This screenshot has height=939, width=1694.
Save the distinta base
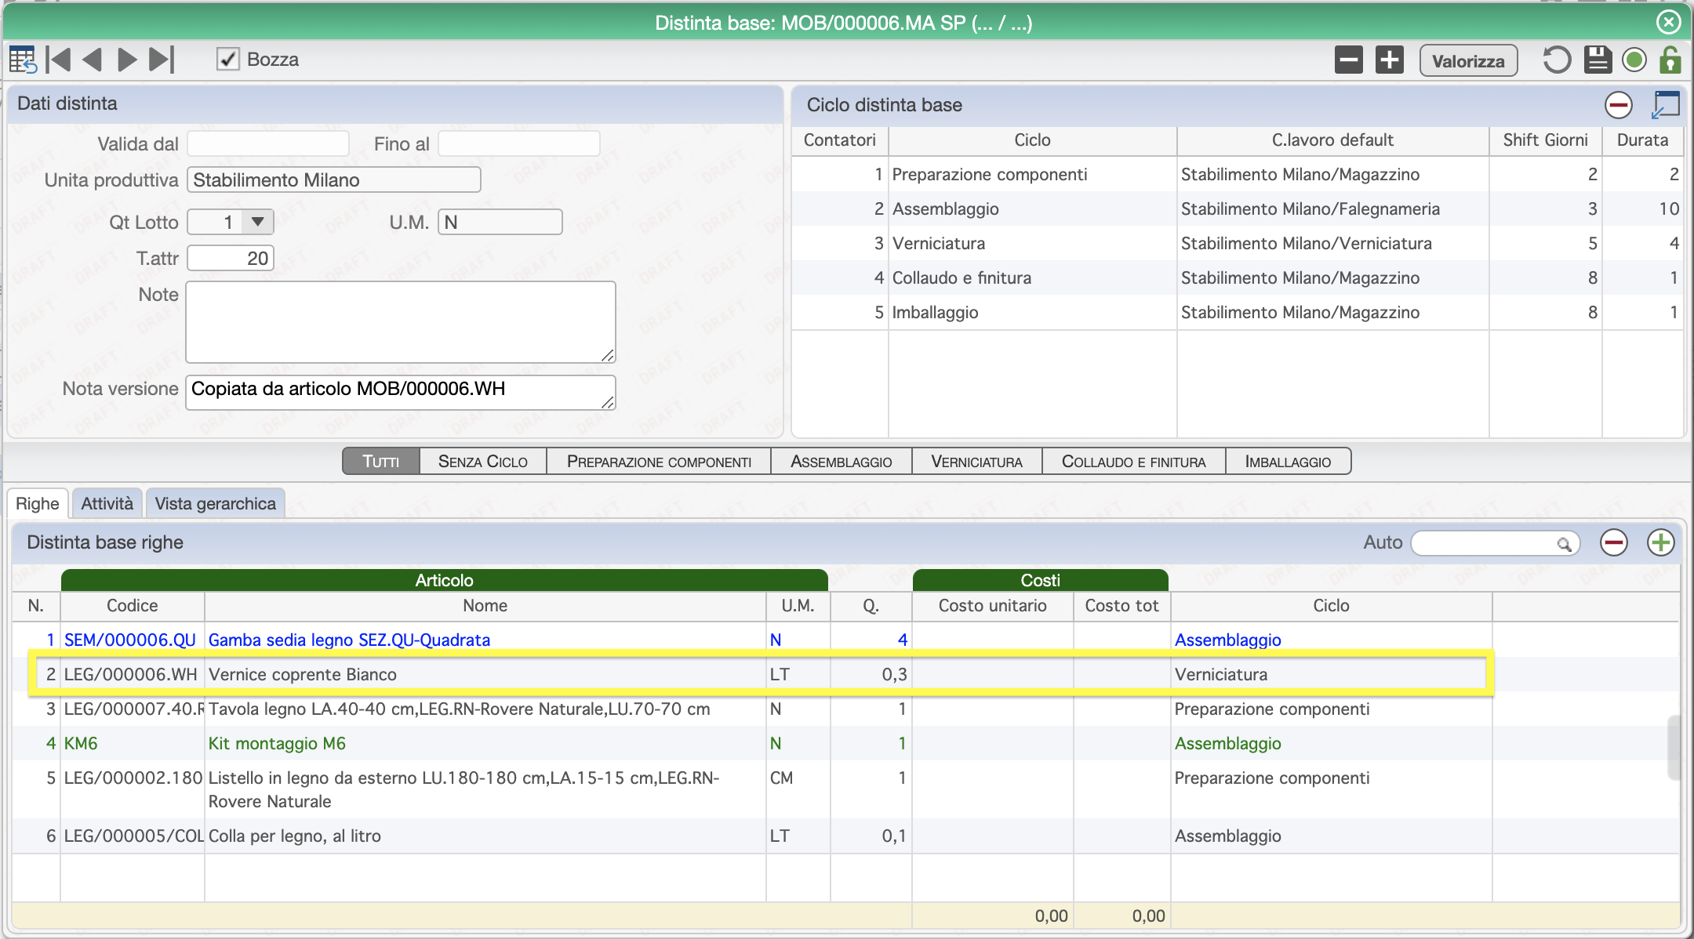click(1598, 60)
